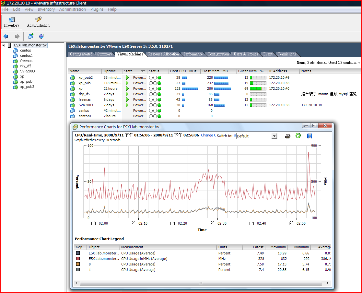This screenshot has width=362, height=293.
Task: Go forward with the grey right arrow
Action: tap(17, 36)
